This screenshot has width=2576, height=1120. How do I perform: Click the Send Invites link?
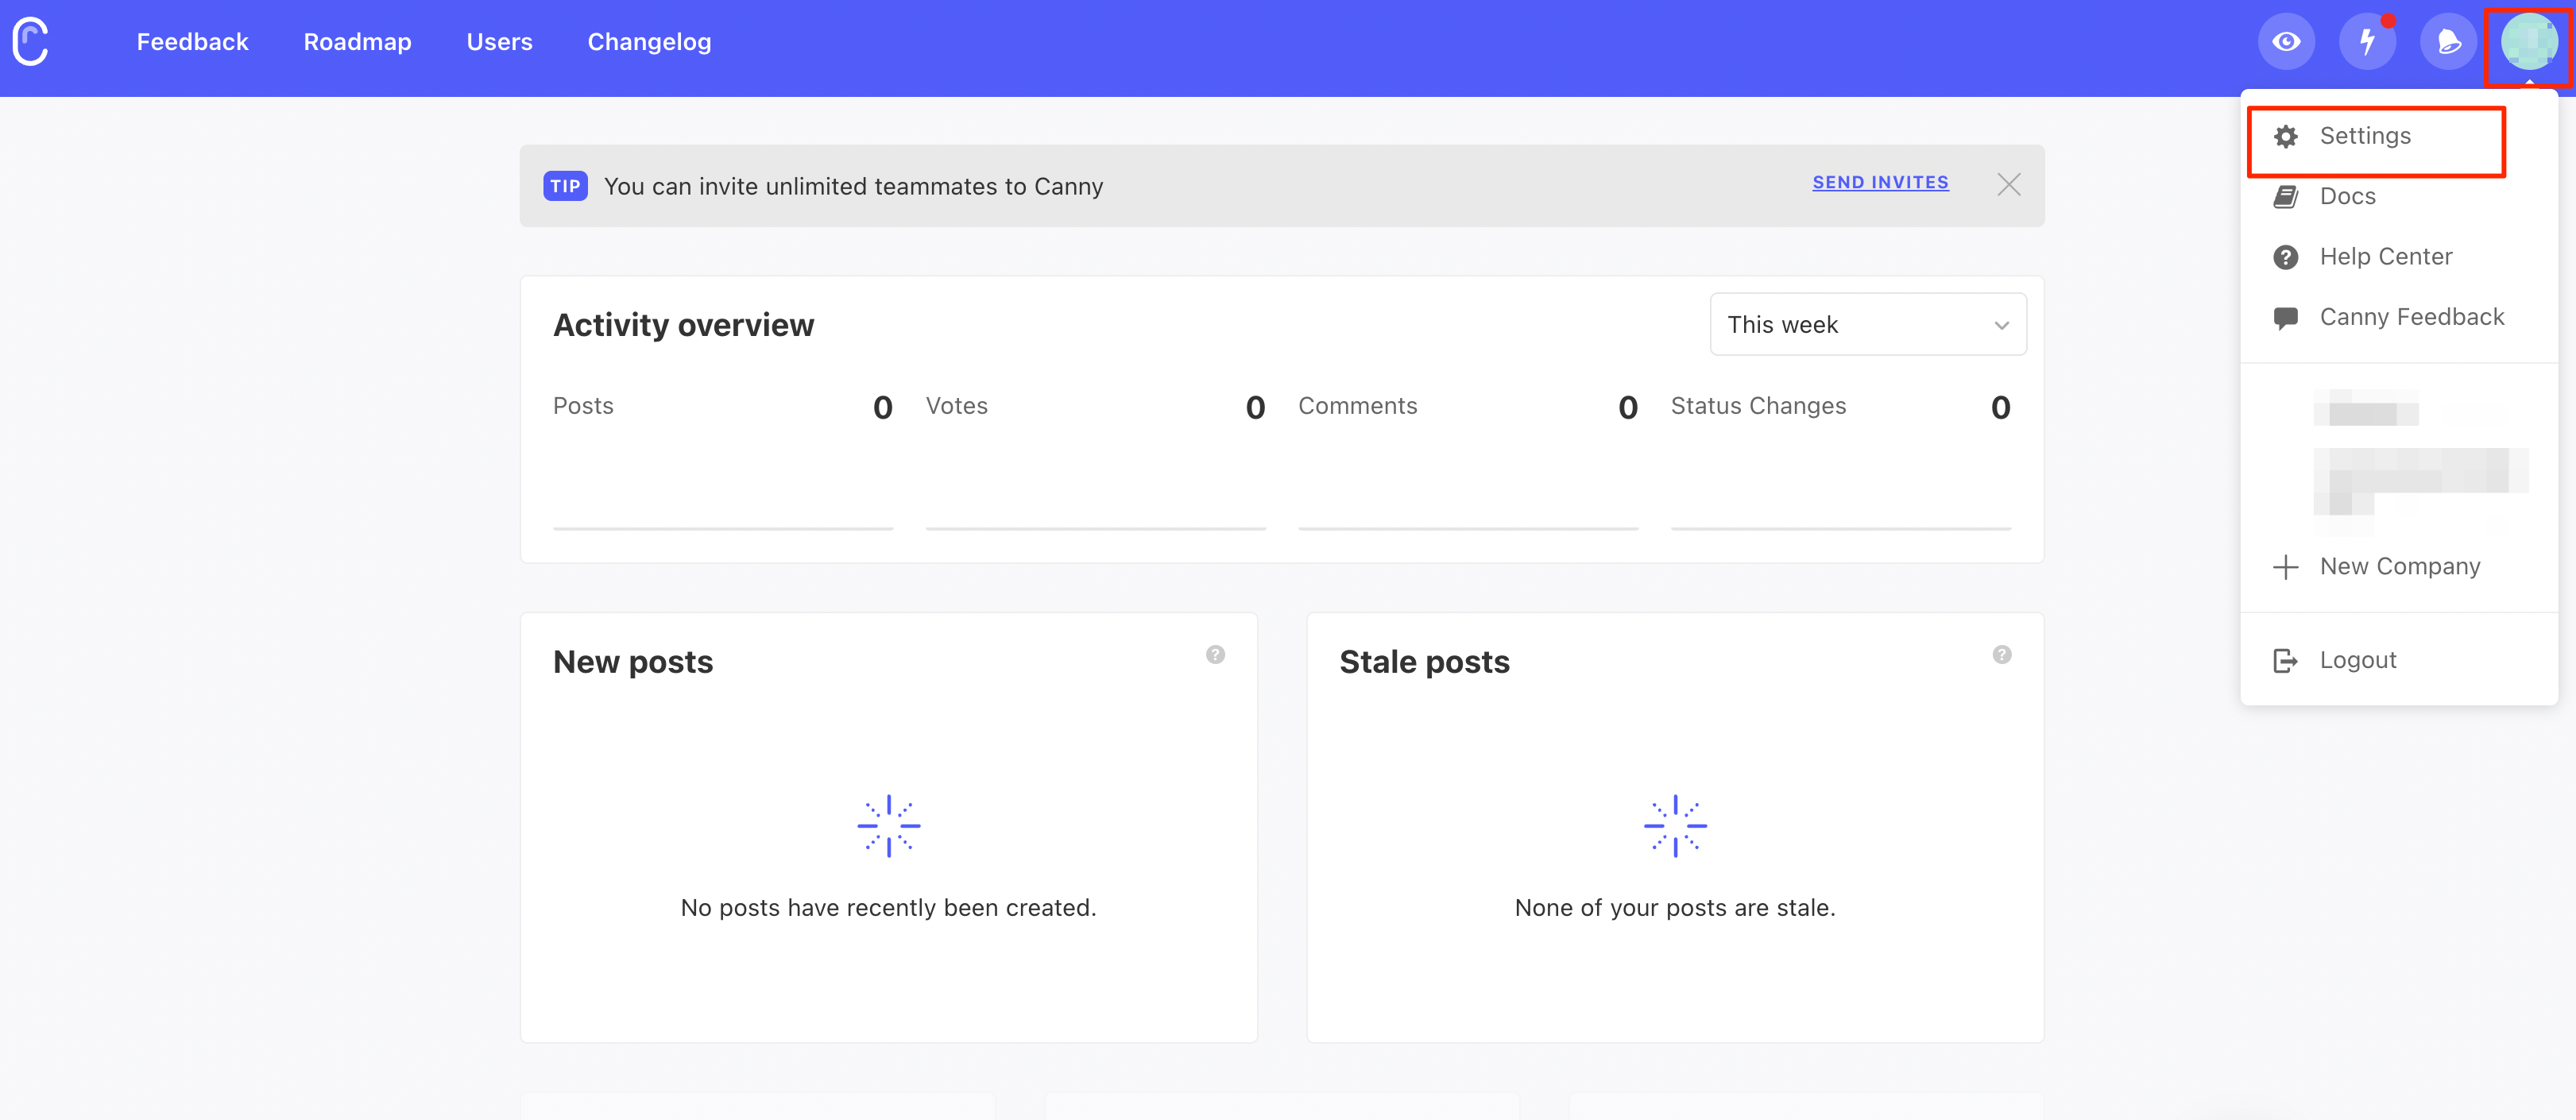point(1880,182)
